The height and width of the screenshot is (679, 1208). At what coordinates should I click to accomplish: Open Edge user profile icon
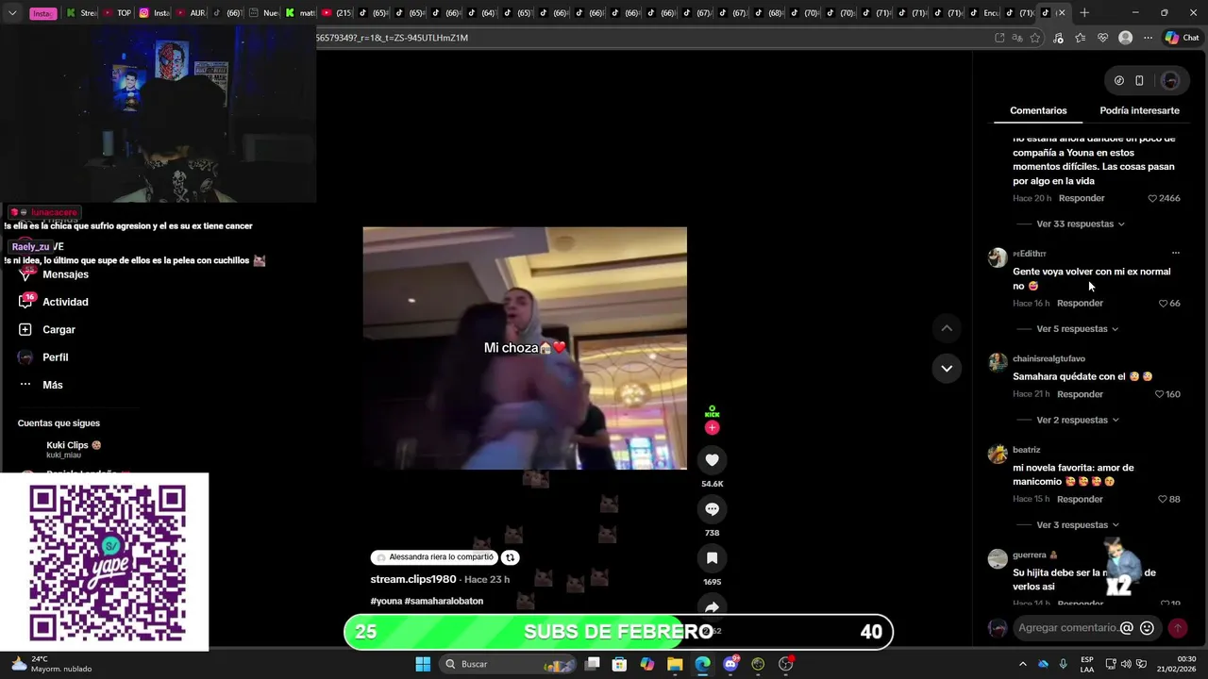click(1125, 38)
